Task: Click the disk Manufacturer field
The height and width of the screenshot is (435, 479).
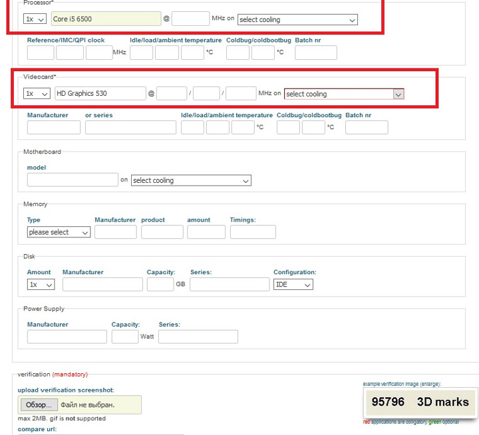Action: tap(102, 285)
